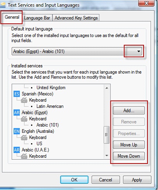The width and height of the screenshot is (158, 190).
Task: Select keyboard icon under Arabic (Egypt)
Action: 24,119
